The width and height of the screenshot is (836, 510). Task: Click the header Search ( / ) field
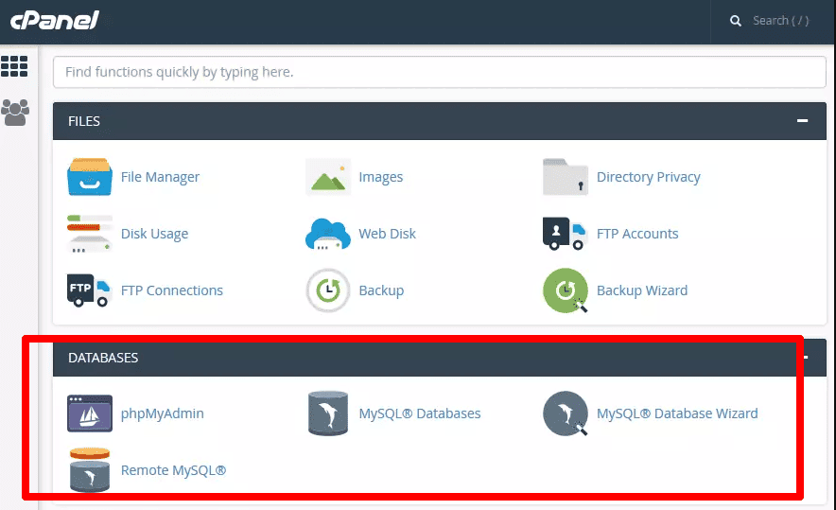(x=780, y=21)
